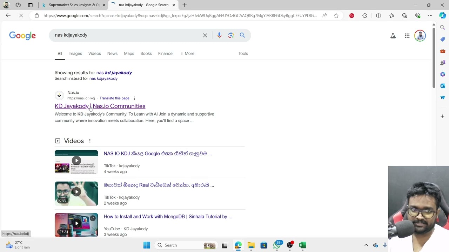Screen dimensions: 449x252
Task: Open MongoDB Sinhala Tutorial video link
Action: point(168,217)
